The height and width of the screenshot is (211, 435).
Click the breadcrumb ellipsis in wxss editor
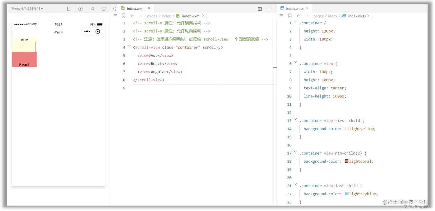372,16
